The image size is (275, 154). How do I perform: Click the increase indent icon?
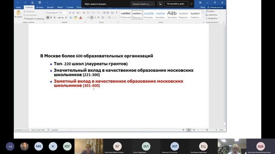point(108,13)
